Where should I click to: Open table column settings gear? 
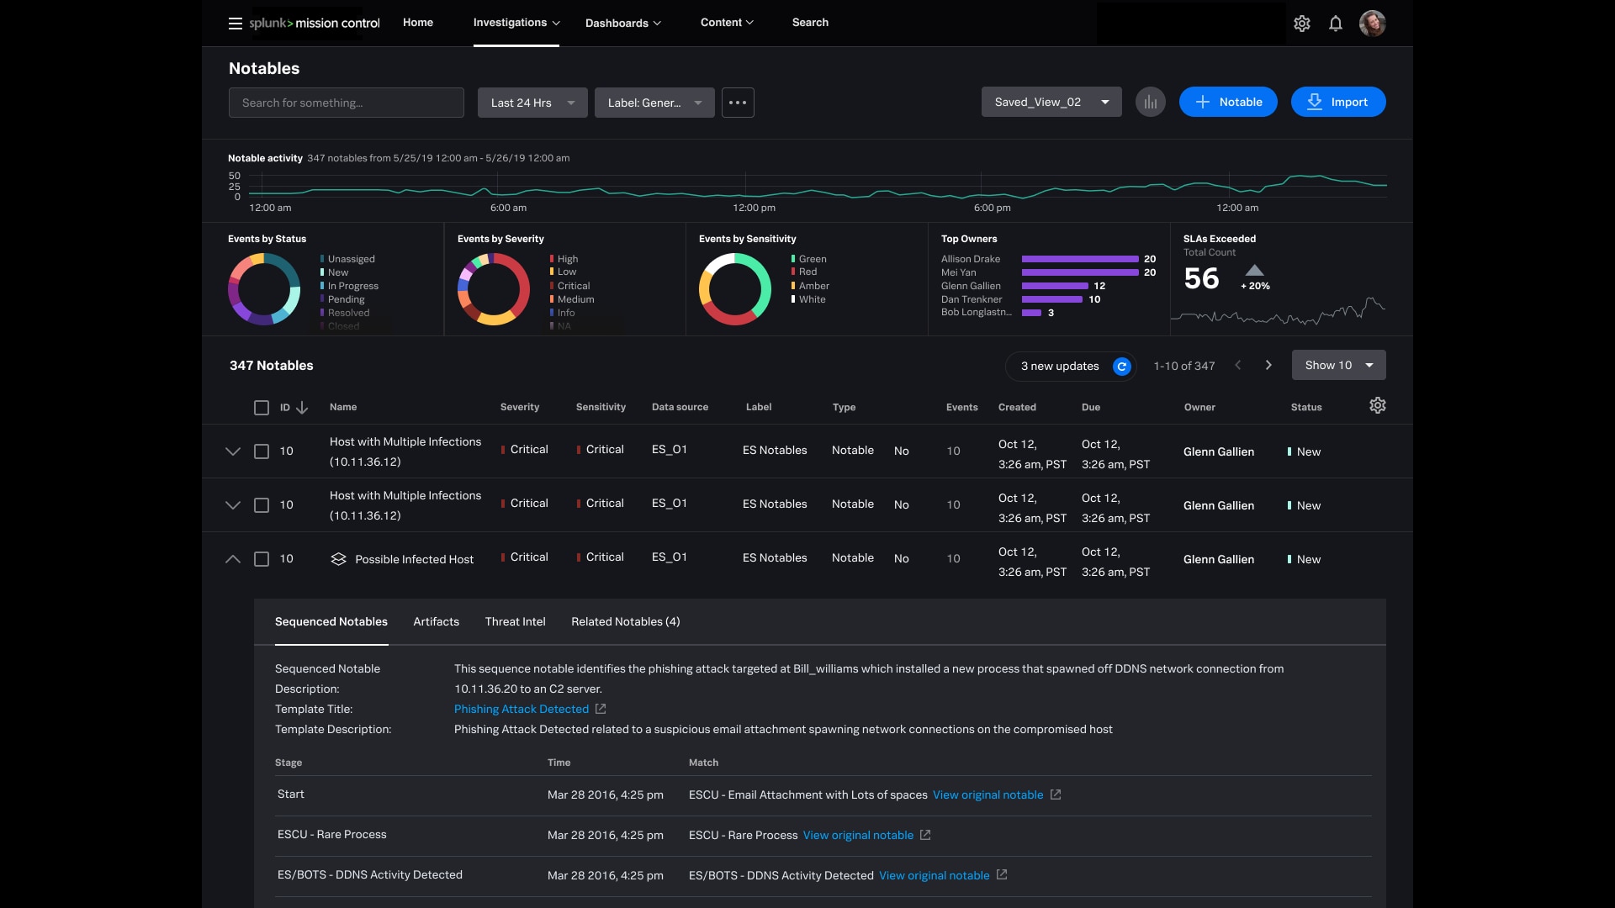[x=1378, y=406]
